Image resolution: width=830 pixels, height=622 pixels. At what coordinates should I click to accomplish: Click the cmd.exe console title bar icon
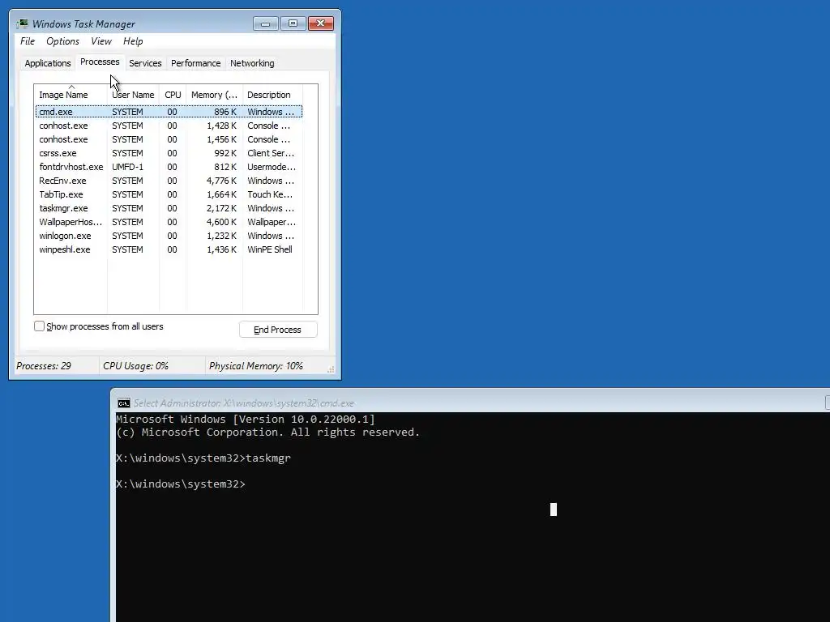pyautogui.click(x=124, y=403)
